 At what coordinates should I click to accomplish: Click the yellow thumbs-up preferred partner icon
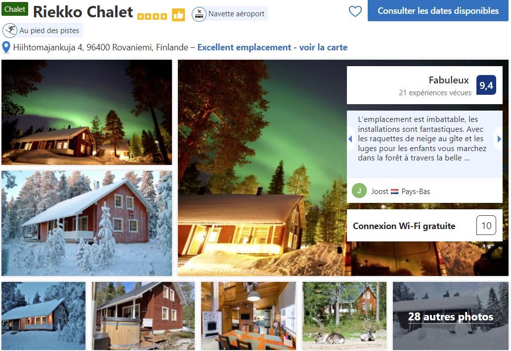coord(178,15)
